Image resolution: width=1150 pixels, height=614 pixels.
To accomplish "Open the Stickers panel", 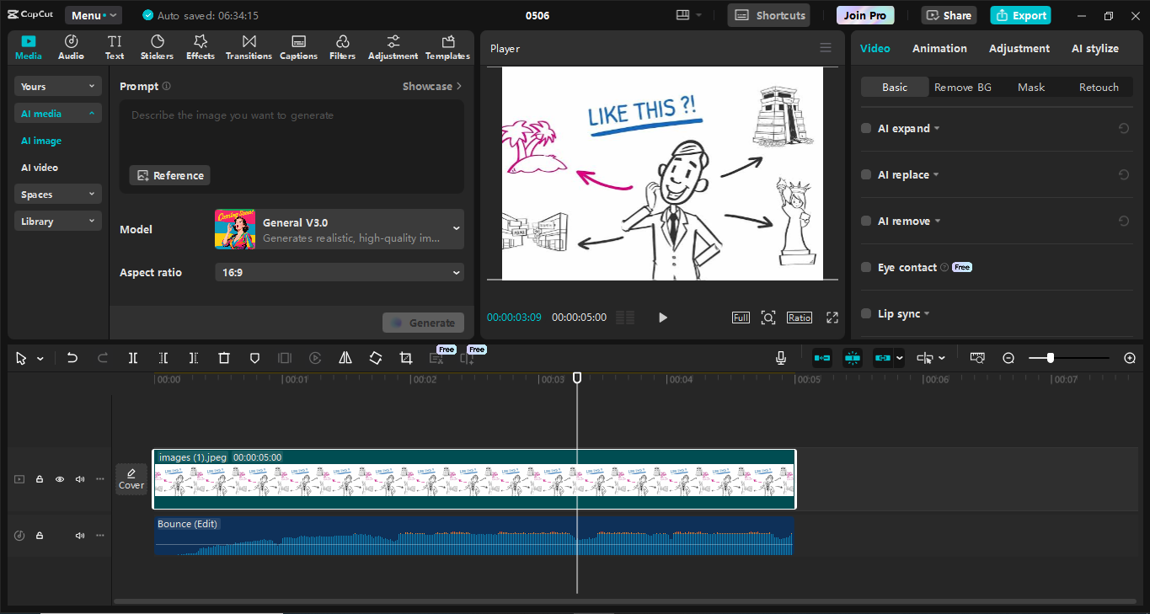I will [157, 46].
